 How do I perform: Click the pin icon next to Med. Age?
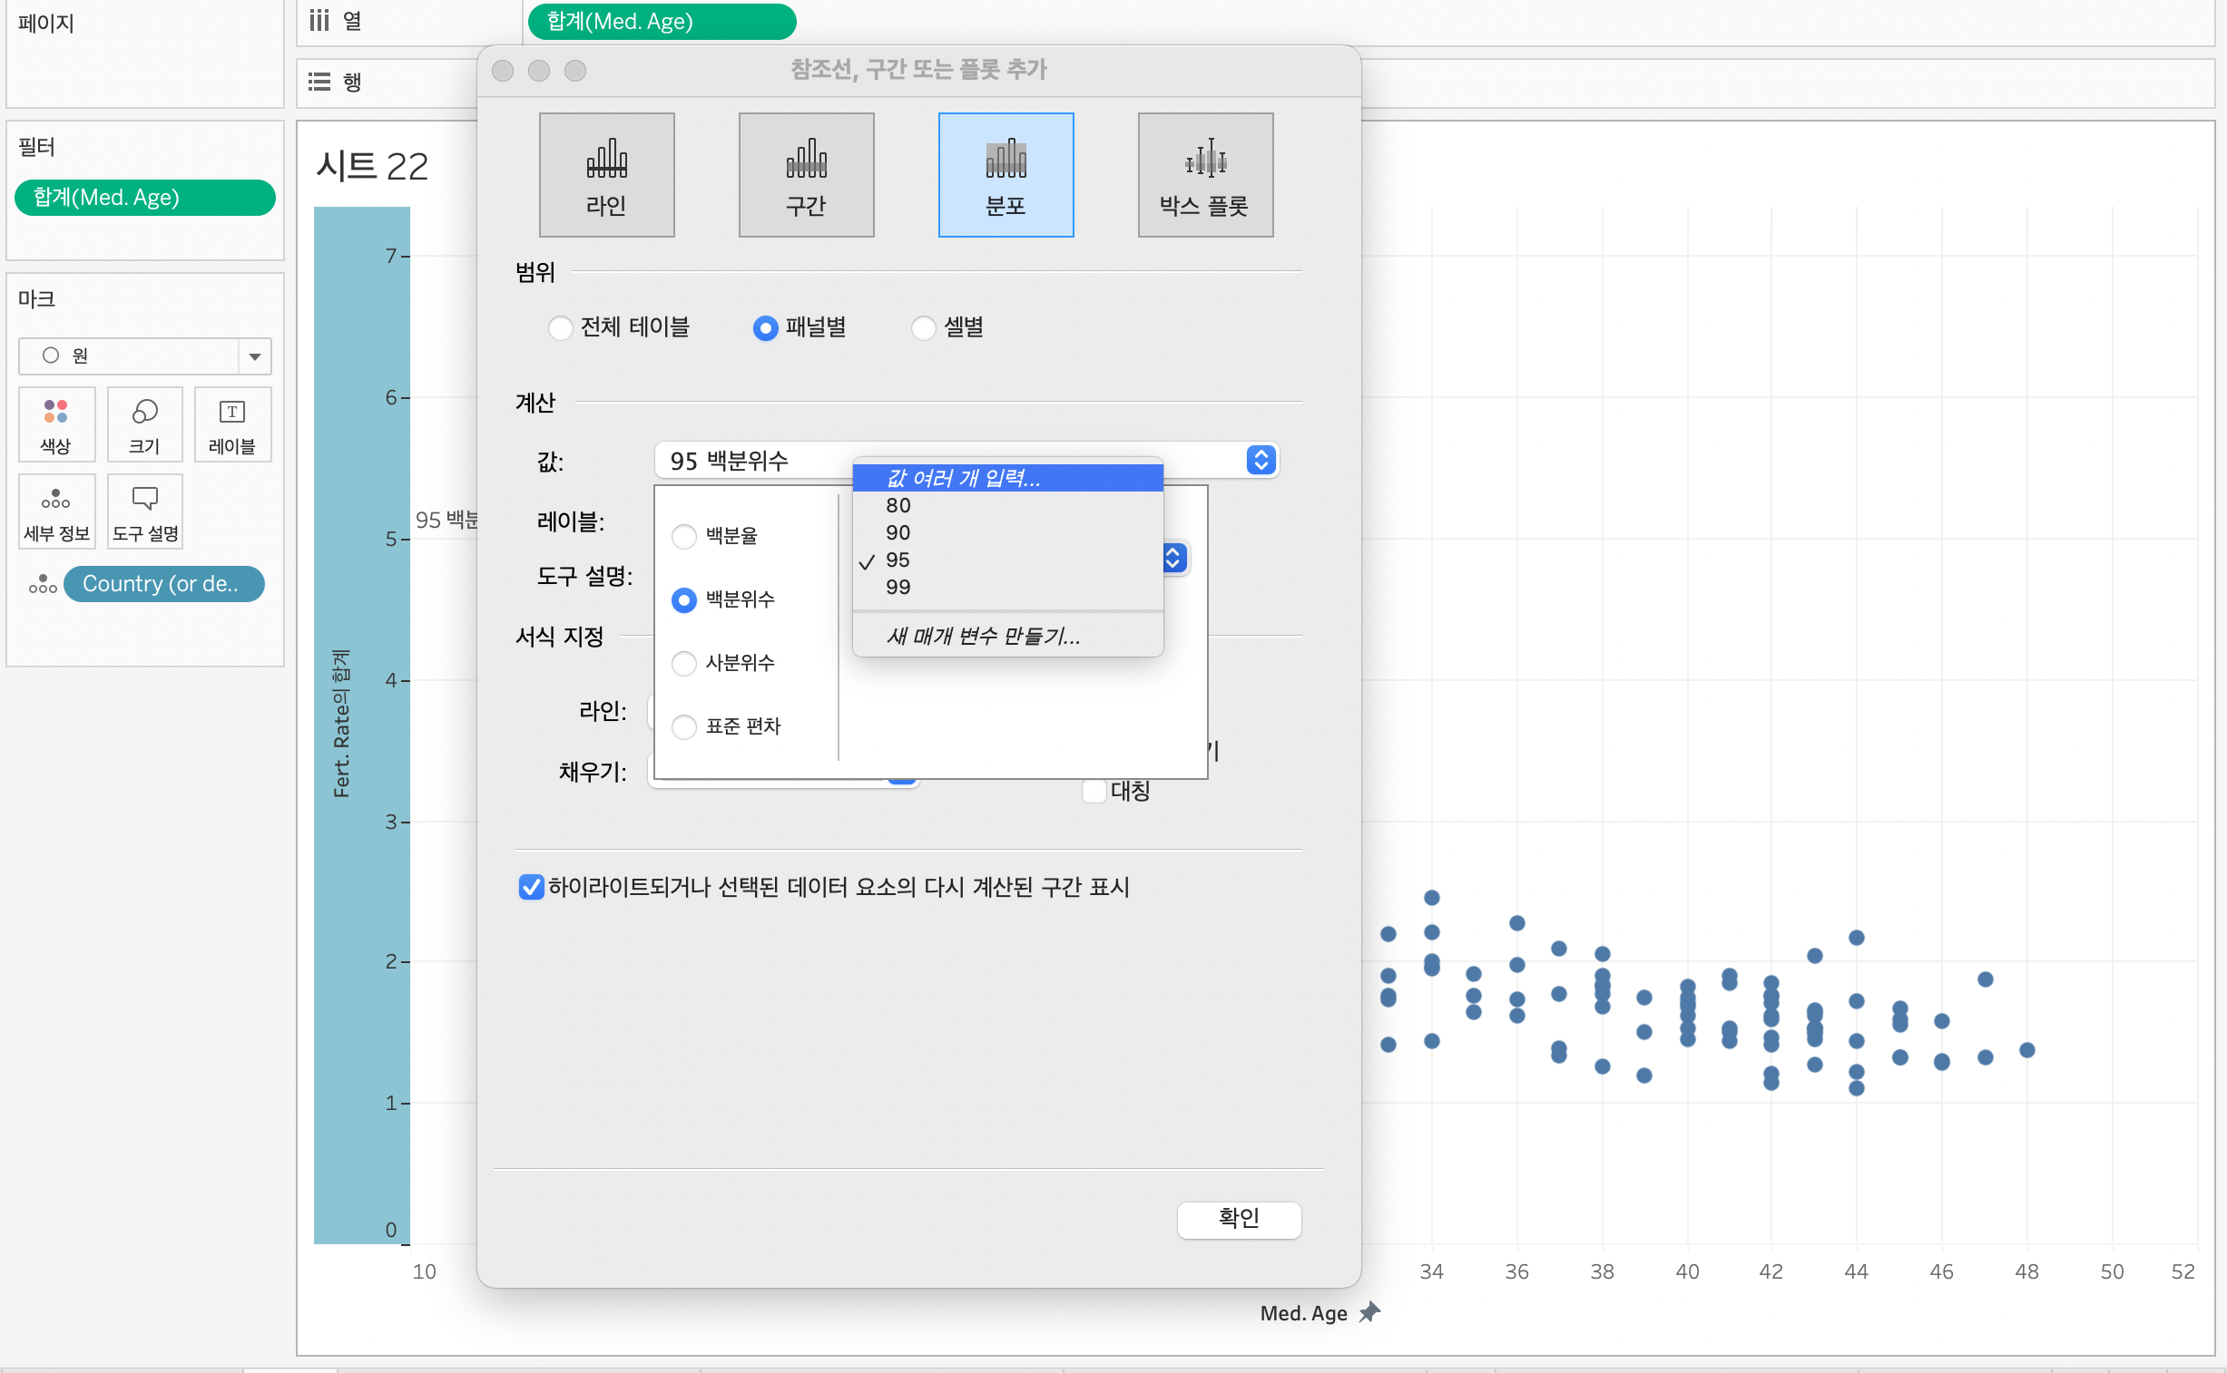(x=1369, y=1312)
